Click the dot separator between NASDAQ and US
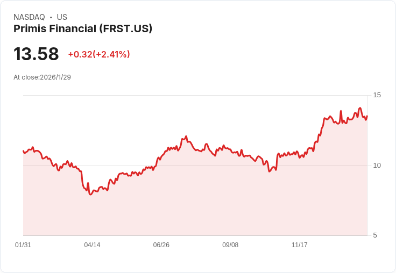This screenshot has height=273, width=396. tap(51, 17)
